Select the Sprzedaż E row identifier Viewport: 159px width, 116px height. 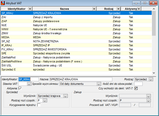click(x=9, y=70)
